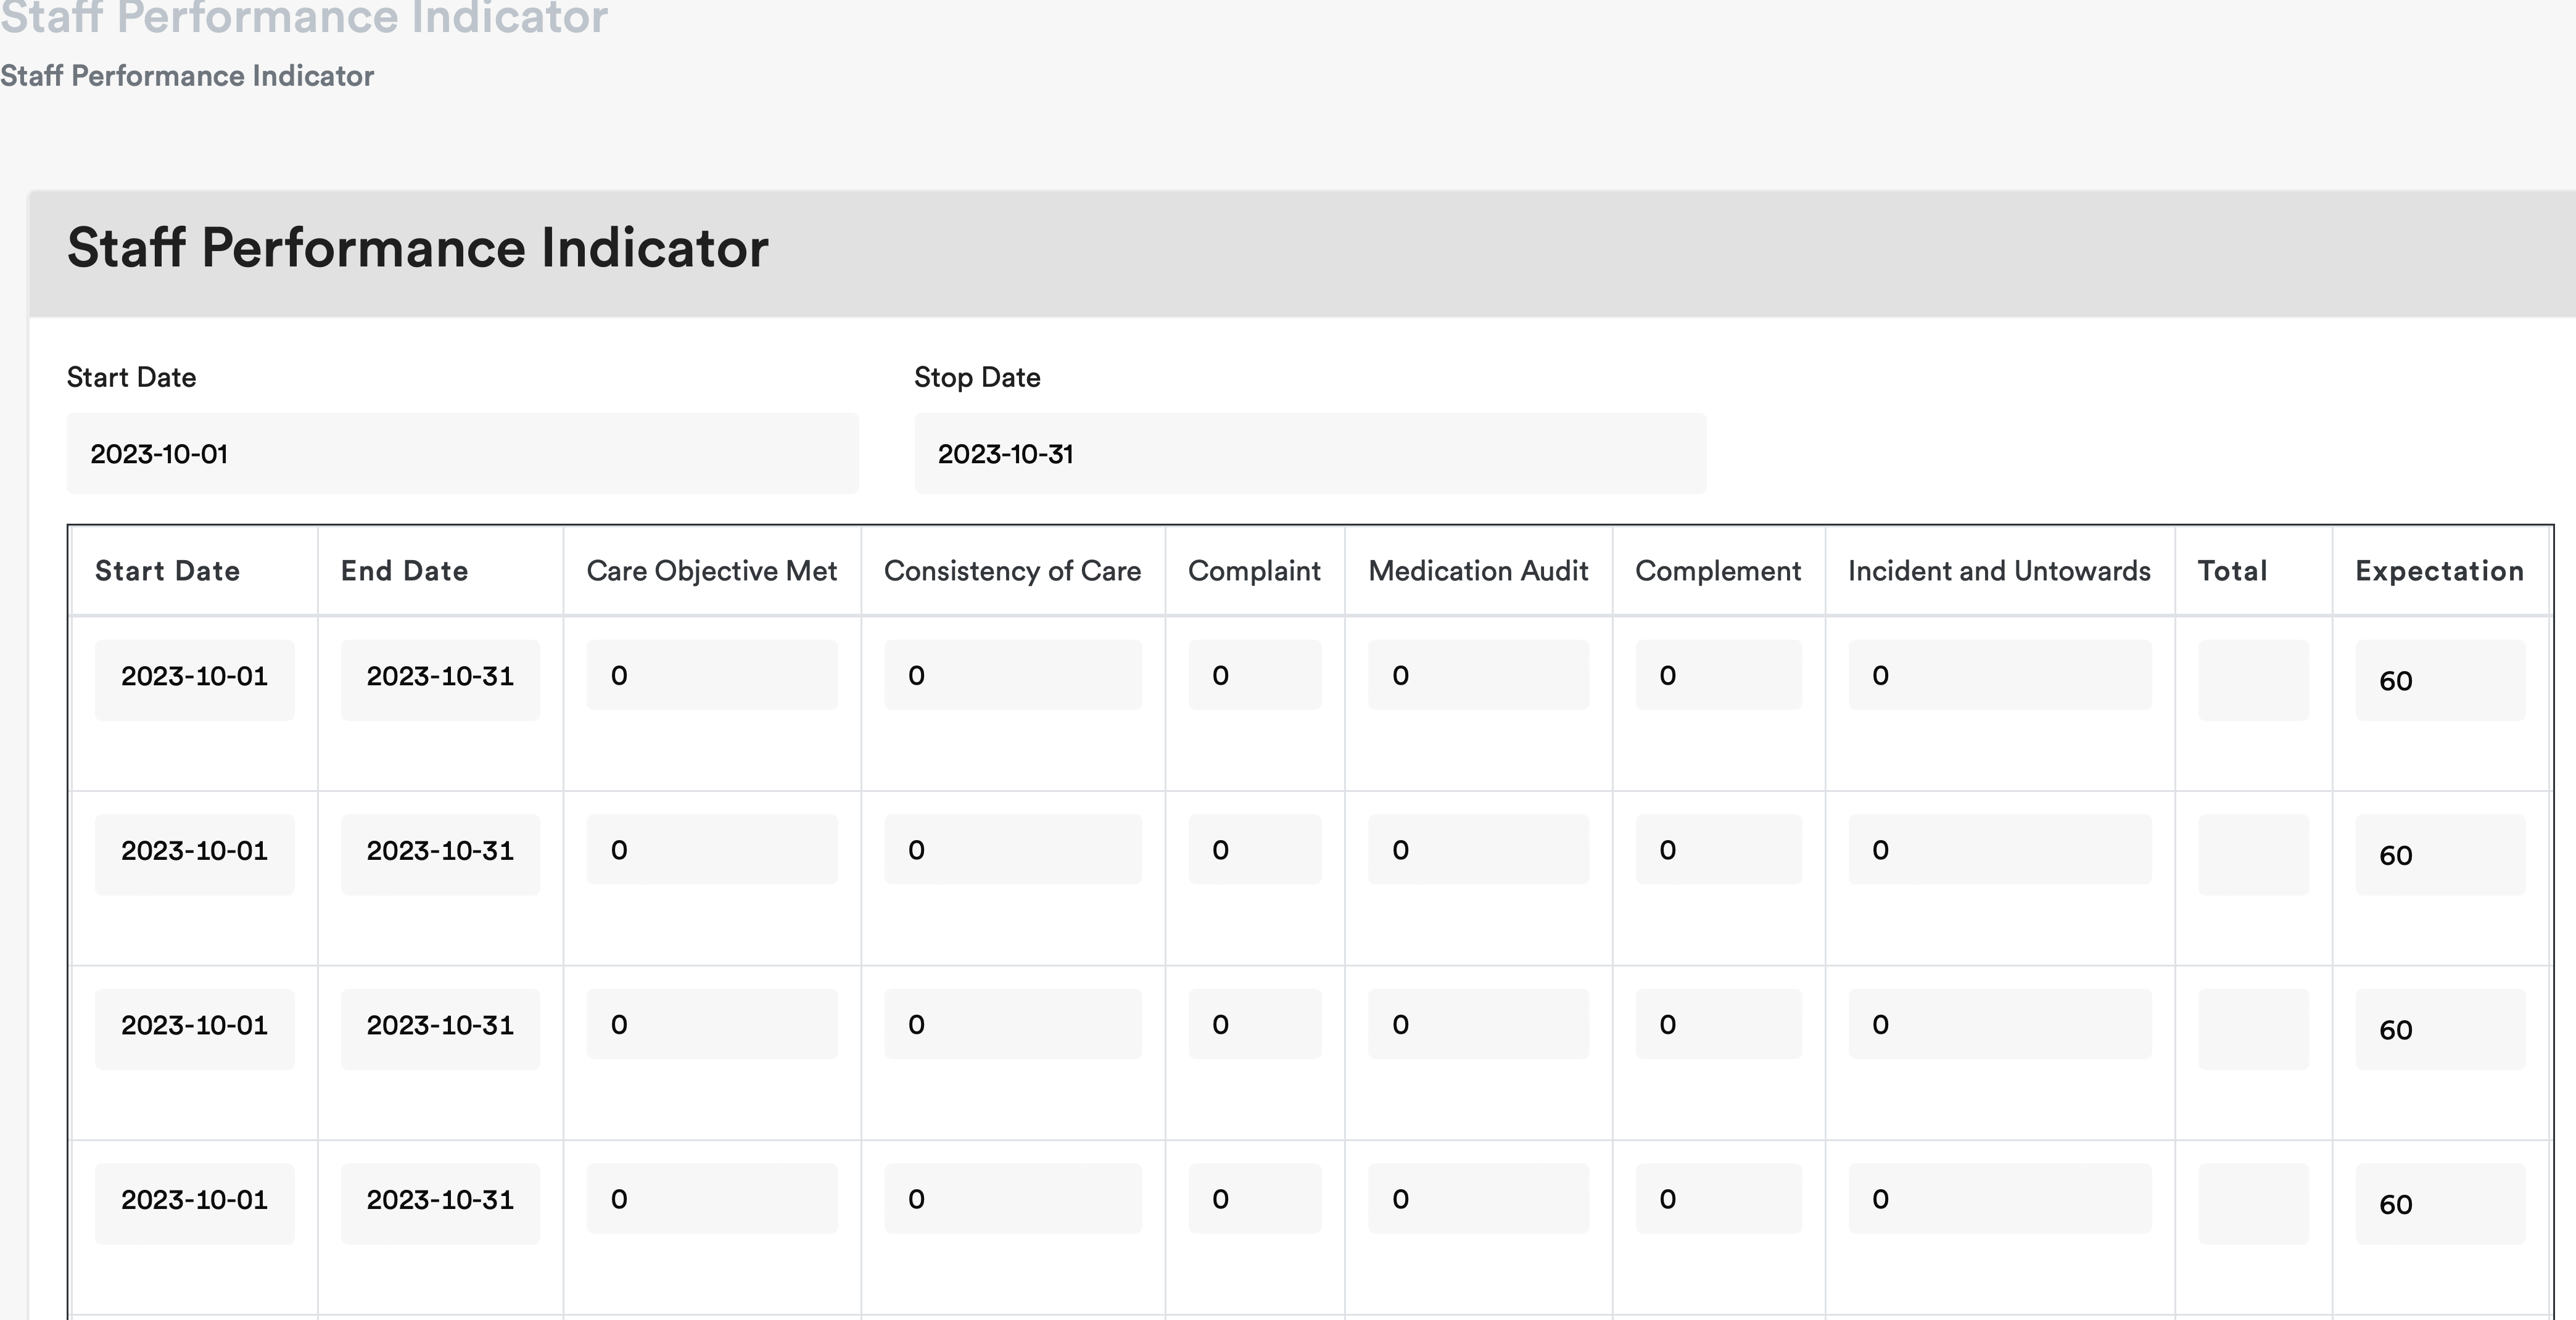The width and height of the screenshot is (2576, 1320).
Task: Click fourth row Incident and Untowards input
Action: (x=1999, y=1199)
